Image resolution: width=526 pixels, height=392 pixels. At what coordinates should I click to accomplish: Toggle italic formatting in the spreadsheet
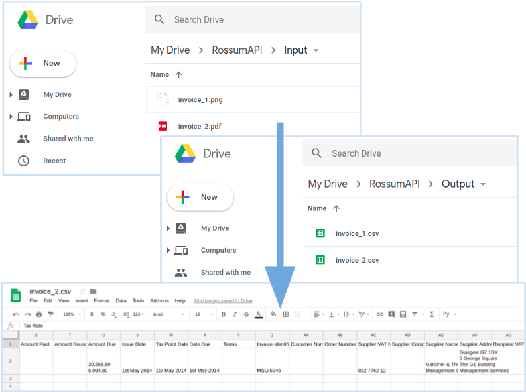point(235,314)
